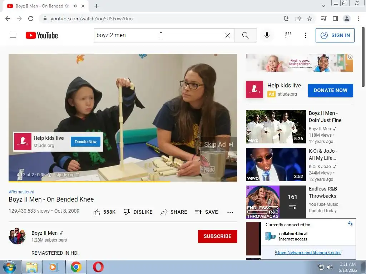Click the SIGN IN button
The image size is (366, 274).
click(x=335, y=35)
